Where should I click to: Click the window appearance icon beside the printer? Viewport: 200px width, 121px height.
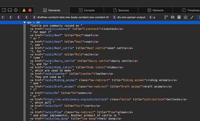coord(179,17)
